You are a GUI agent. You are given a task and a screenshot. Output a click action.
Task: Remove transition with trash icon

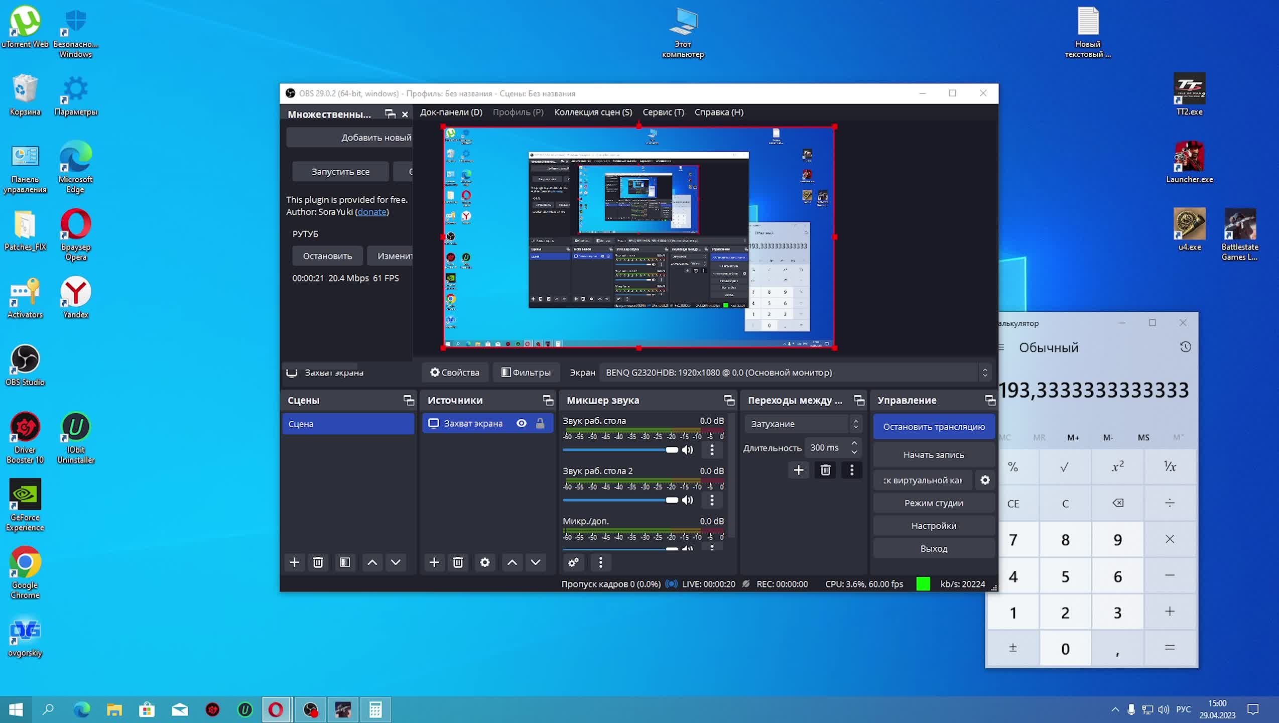click(x=825, y=470)
